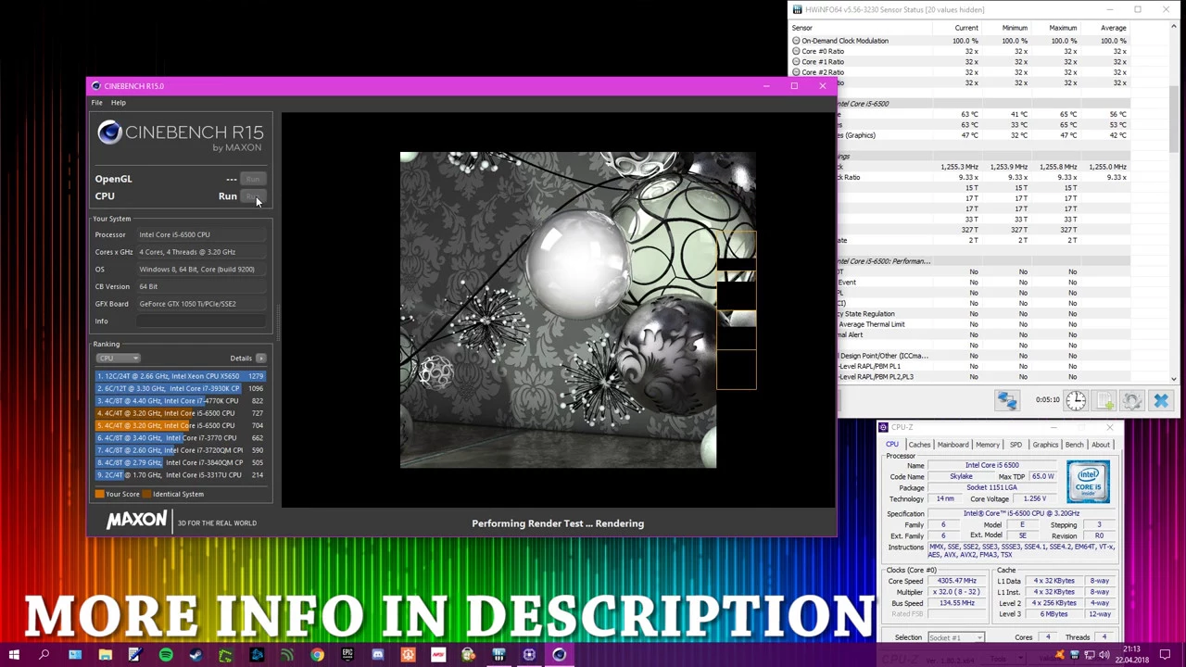The height and width of the screenshot is (667, 1186).
Task: Open the Ranking CPU dropdown
Action: pos(118,359)
